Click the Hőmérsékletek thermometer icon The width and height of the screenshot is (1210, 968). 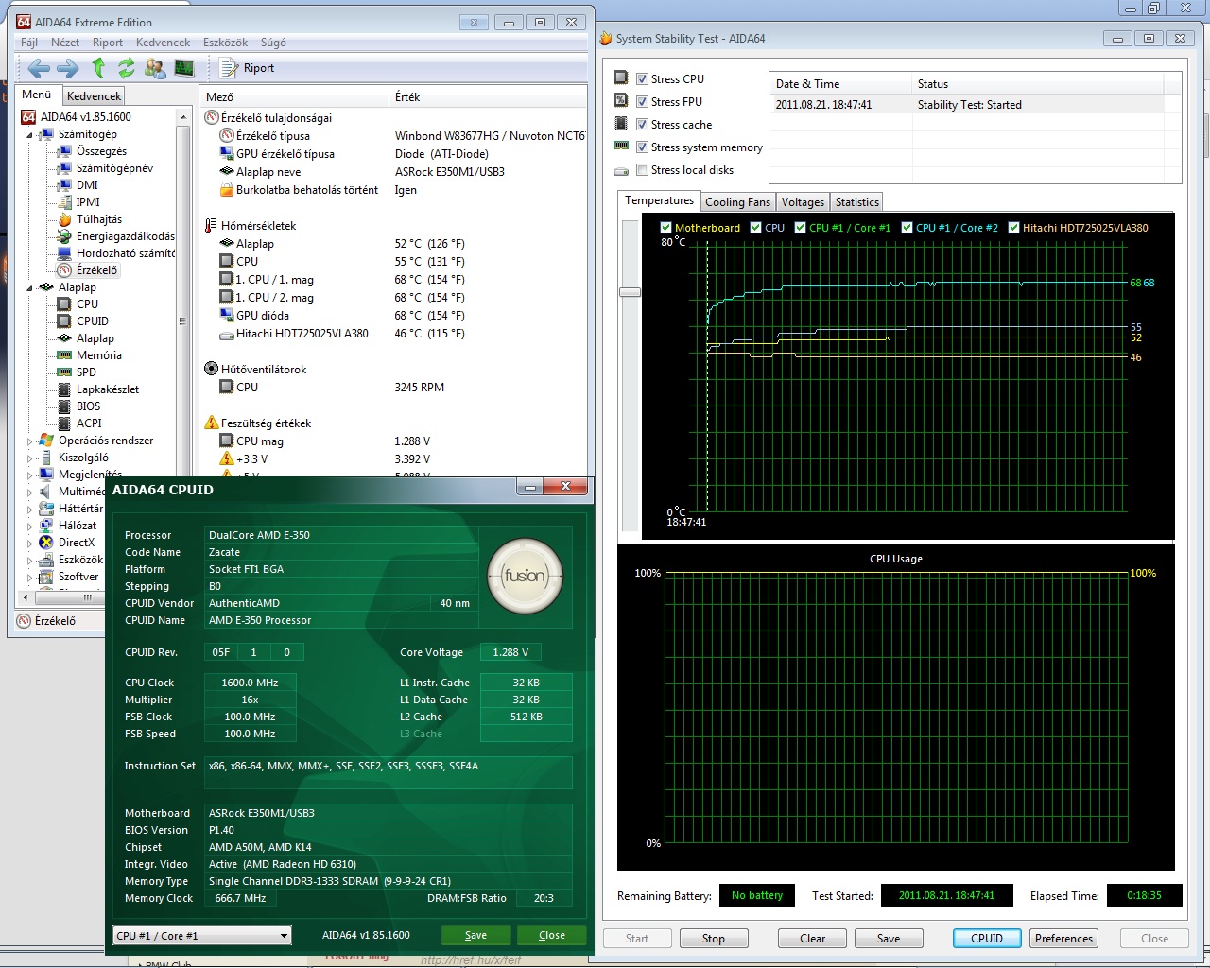(211, 226)
